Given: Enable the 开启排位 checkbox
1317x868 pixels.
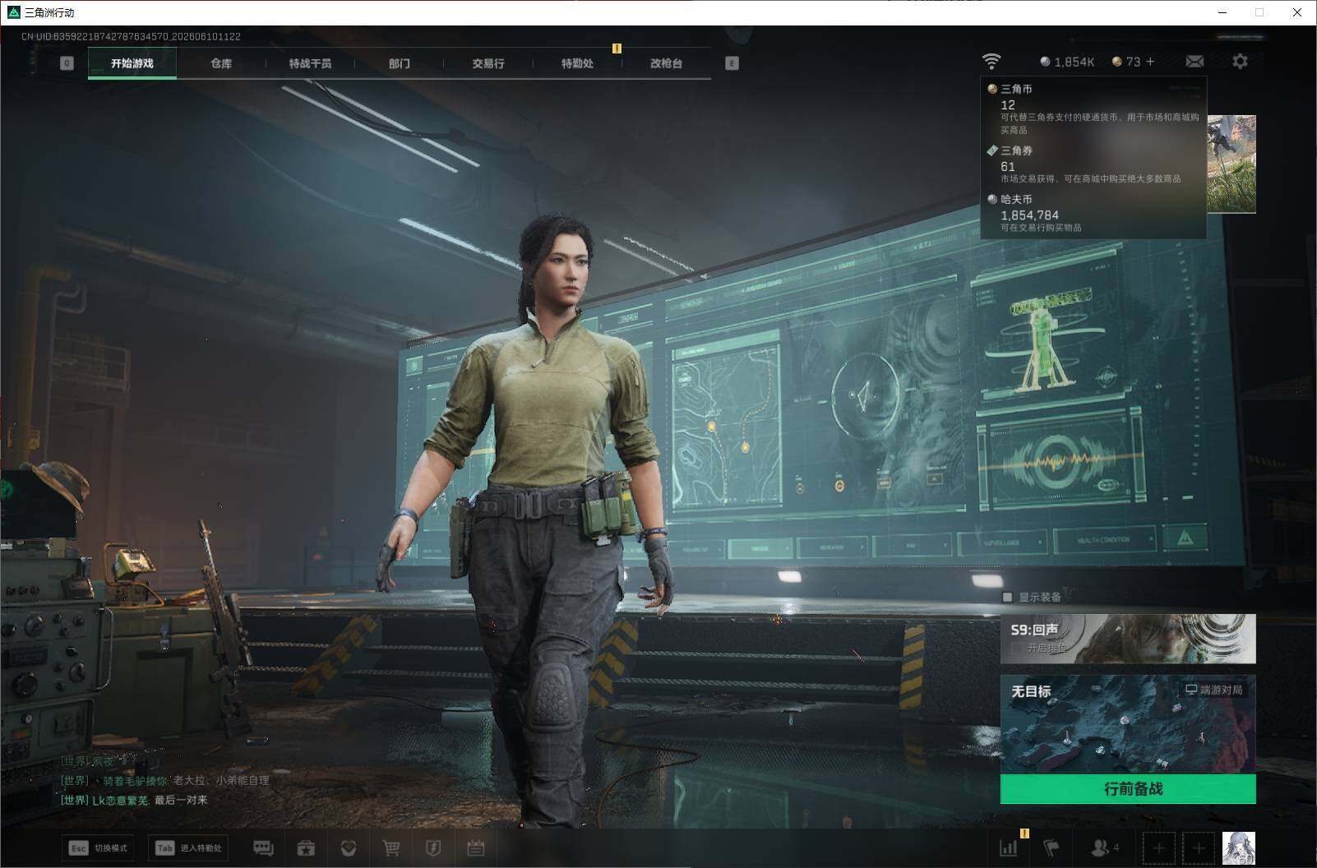Looking at the screenshot, I should [x=1016, y=648].
